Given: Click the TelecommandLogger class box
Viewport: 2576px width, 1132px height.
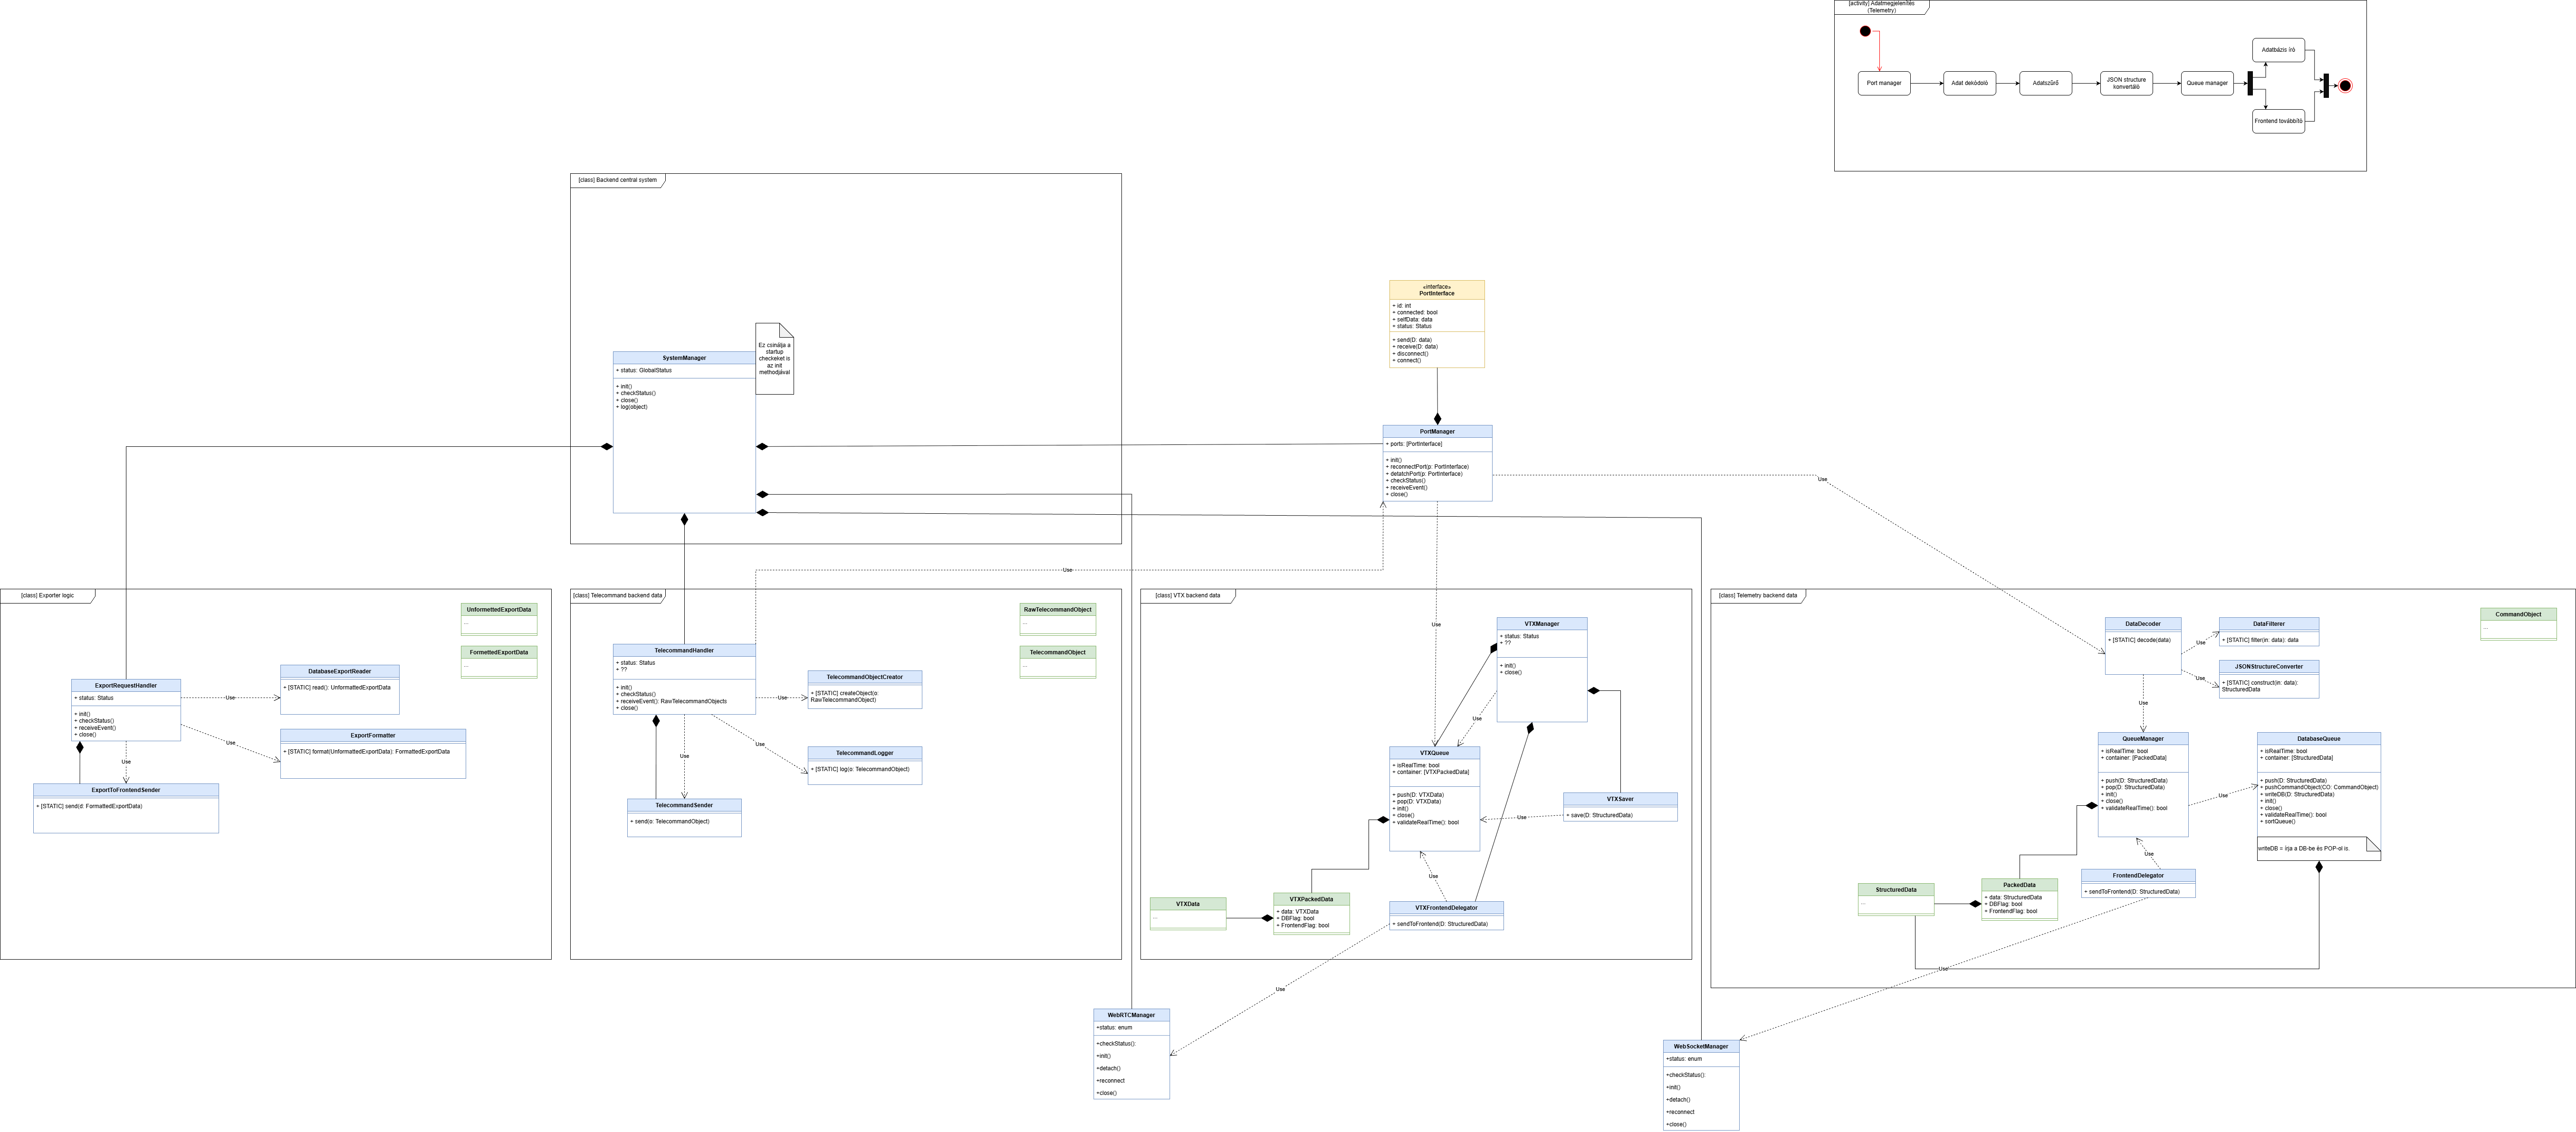Looking at the screenshot, I should pyautogui.click(x=865, y=765).
